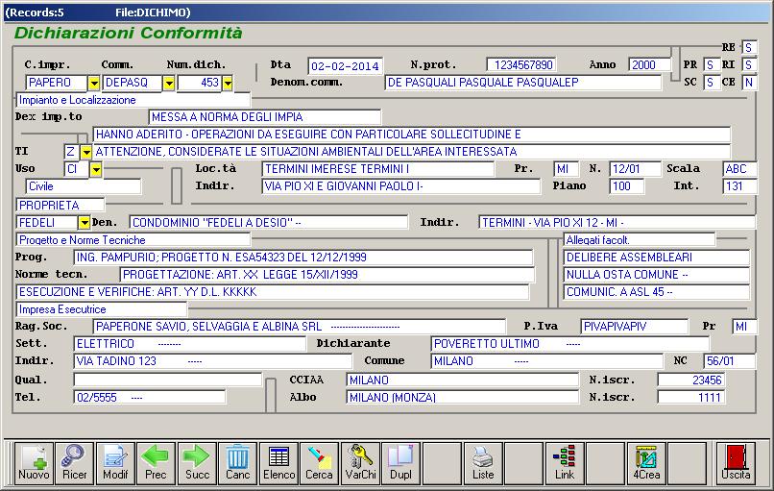Open the Uso CI dropdown arrow

(96, 169)
